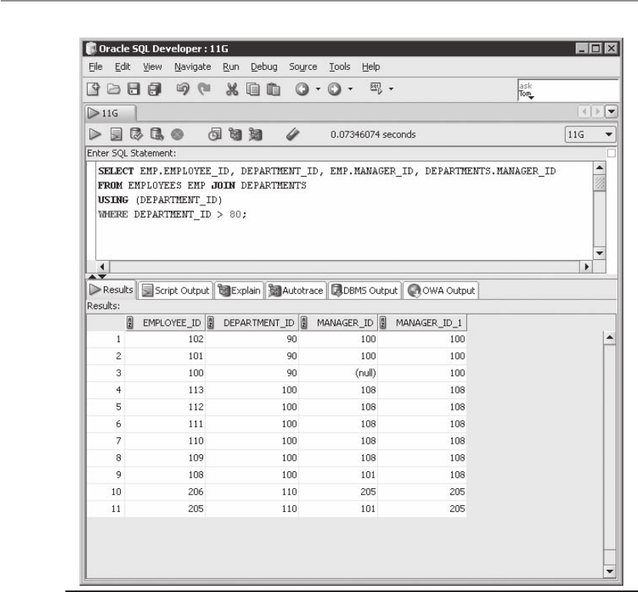Click the New file icon
Image resolution: width=638 pixels, height=592 pixels.
point(93,88)
